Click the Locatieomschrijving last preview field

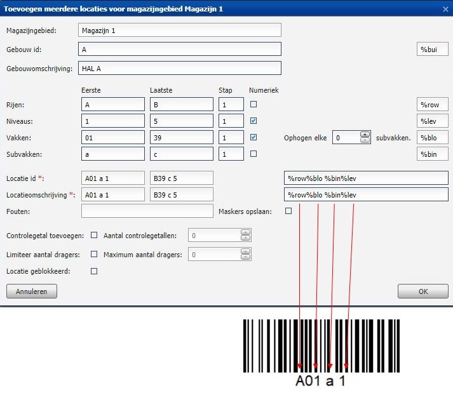point(182,194)
